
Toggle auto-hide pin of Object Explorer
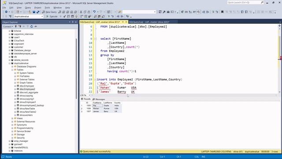click(73, 22)
